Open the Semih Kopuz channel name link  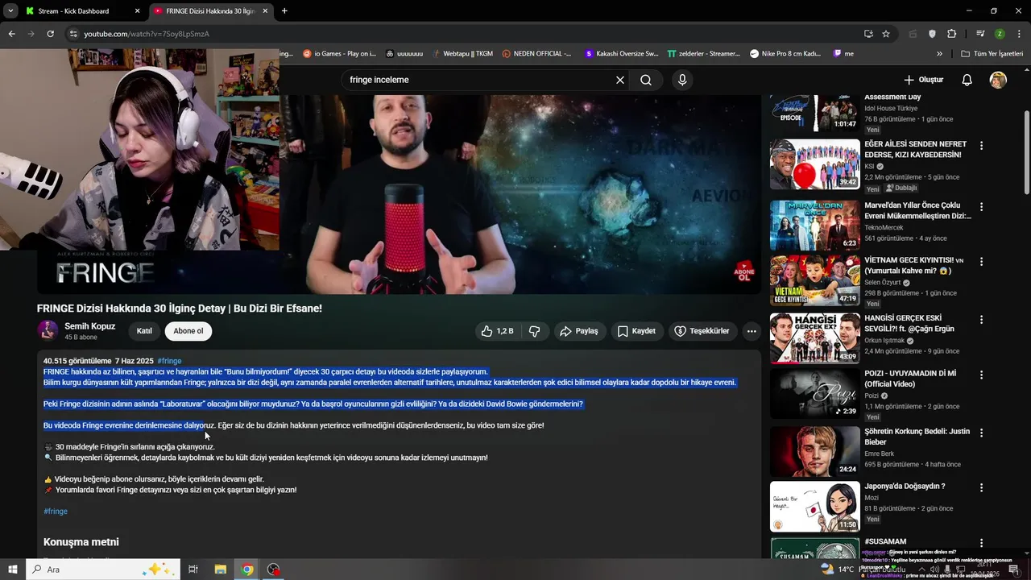tap(90, 326)
